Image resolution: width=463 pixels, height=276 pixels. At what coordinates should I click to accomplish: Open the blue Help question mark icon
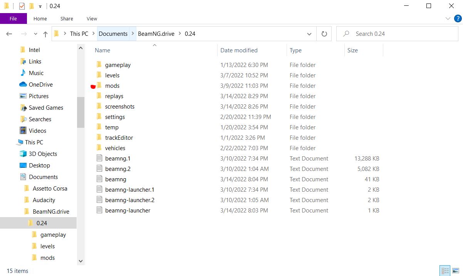pyautogui.click(x=458, y=18)
